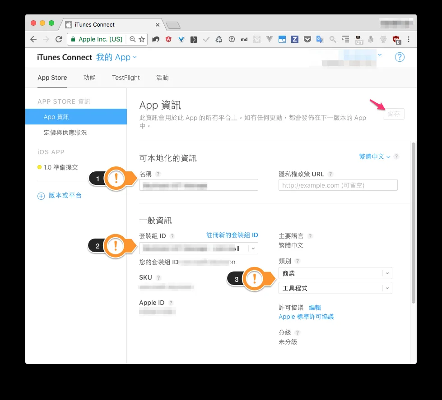The height and width of the screenshot is (400, 442).
Task: Switch to the TestFlight tab
Action: pyautogui.click(x=126, y=78)
